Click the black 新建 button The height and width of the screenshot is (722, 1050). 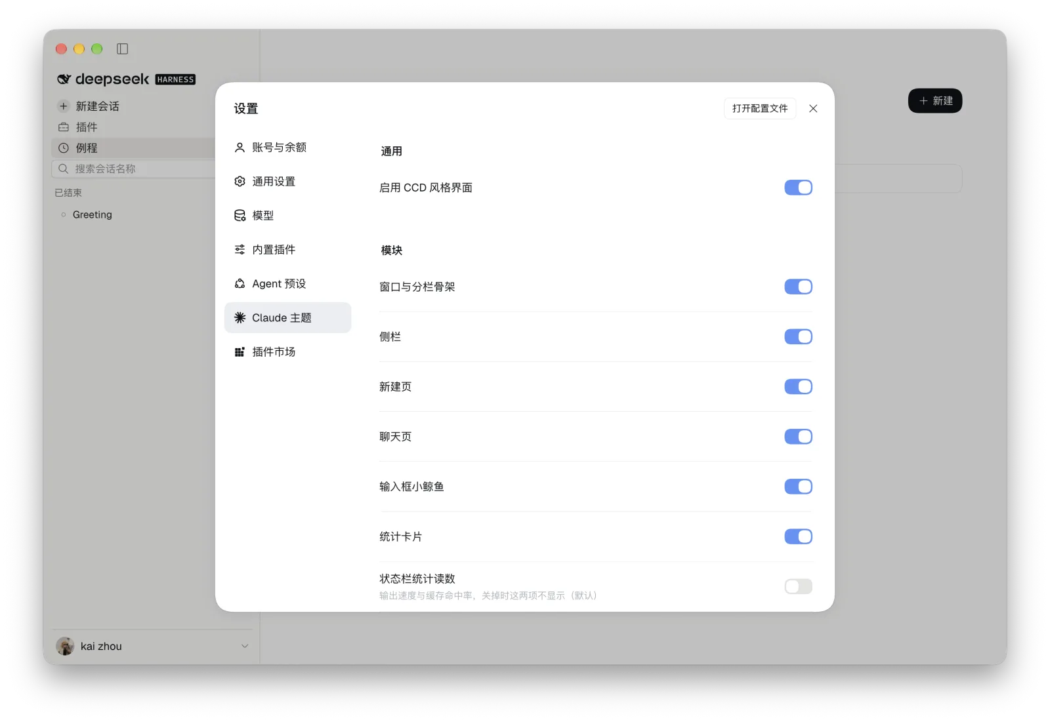[935, 100]
